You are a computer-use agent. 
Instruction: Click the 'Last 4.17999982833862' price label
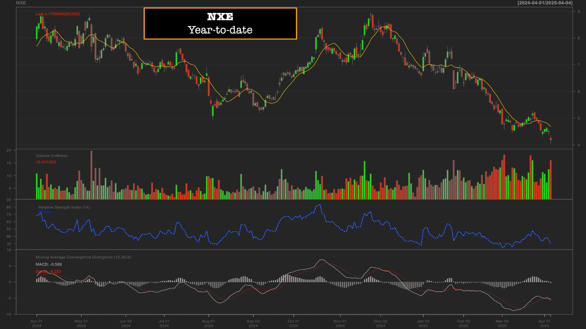tap(58, 14)
